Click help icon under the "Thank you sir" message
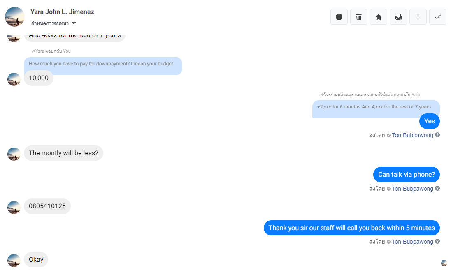 pos(437,241)
